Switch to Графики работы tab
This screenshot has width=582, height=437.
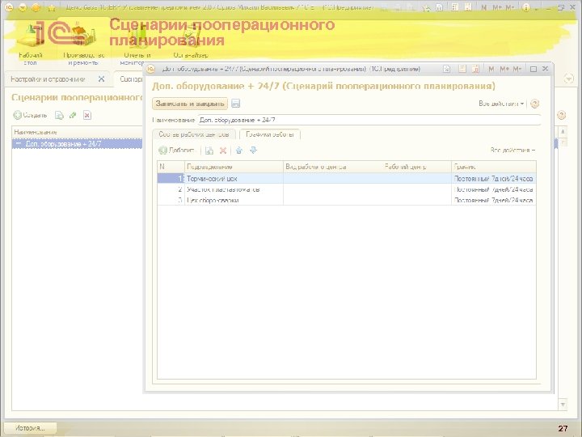(270, 134)
